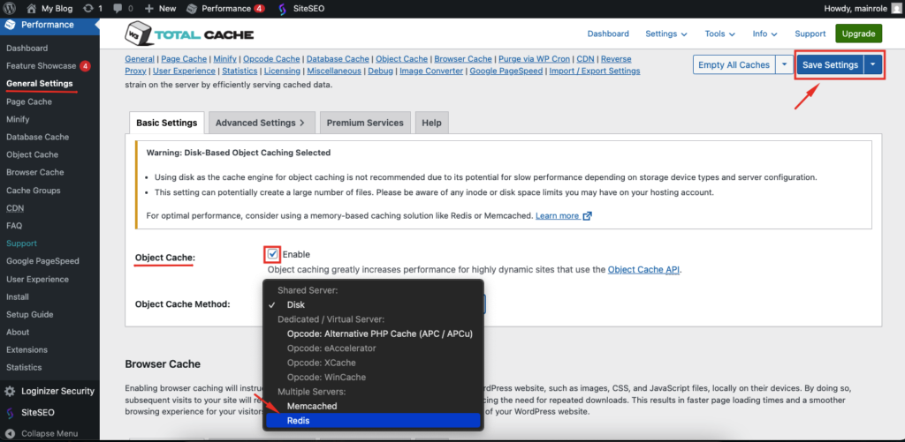Open My Blog home icon
905x442 pixels.
point(33,9)
